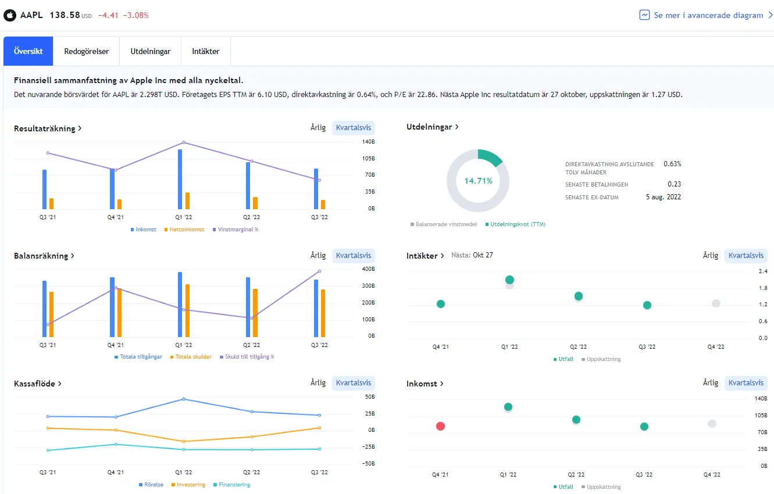Toggle the Inkomst legend in Resultaträkning
774x494 pixels.
[144, 230]
